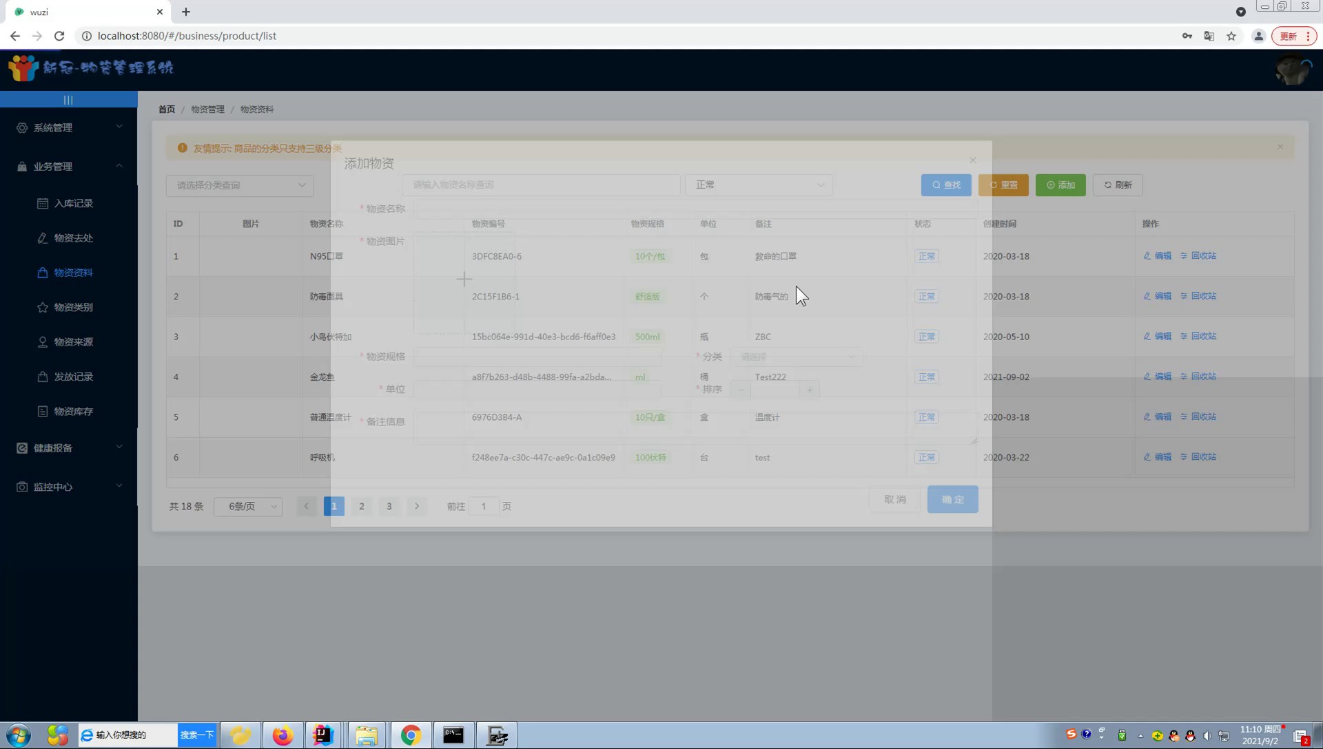
Task: Click the browser reload icon
Action: click(59, 36)
